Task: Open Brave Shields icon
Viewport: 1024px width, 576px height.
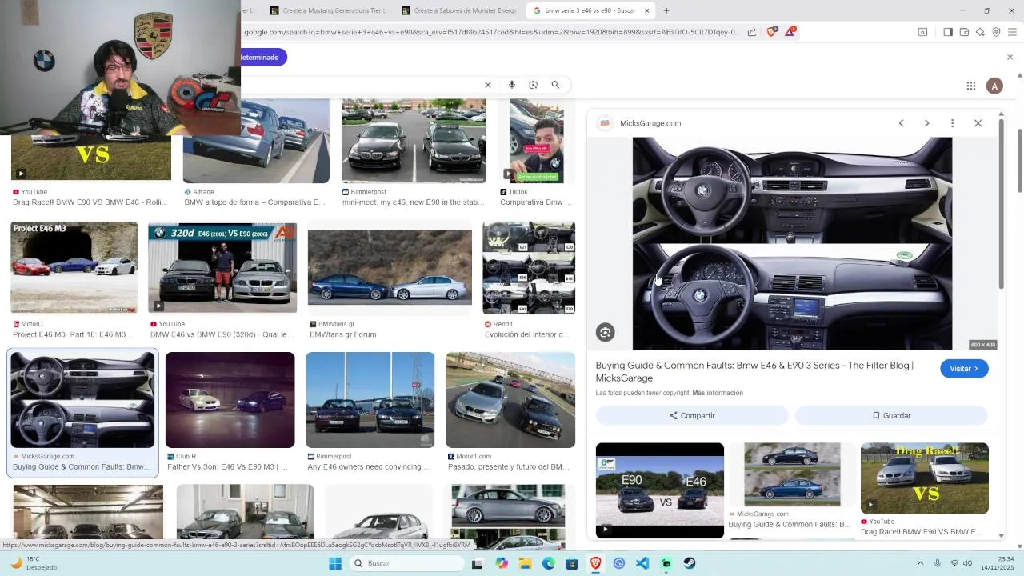Action: click(771, 32)
